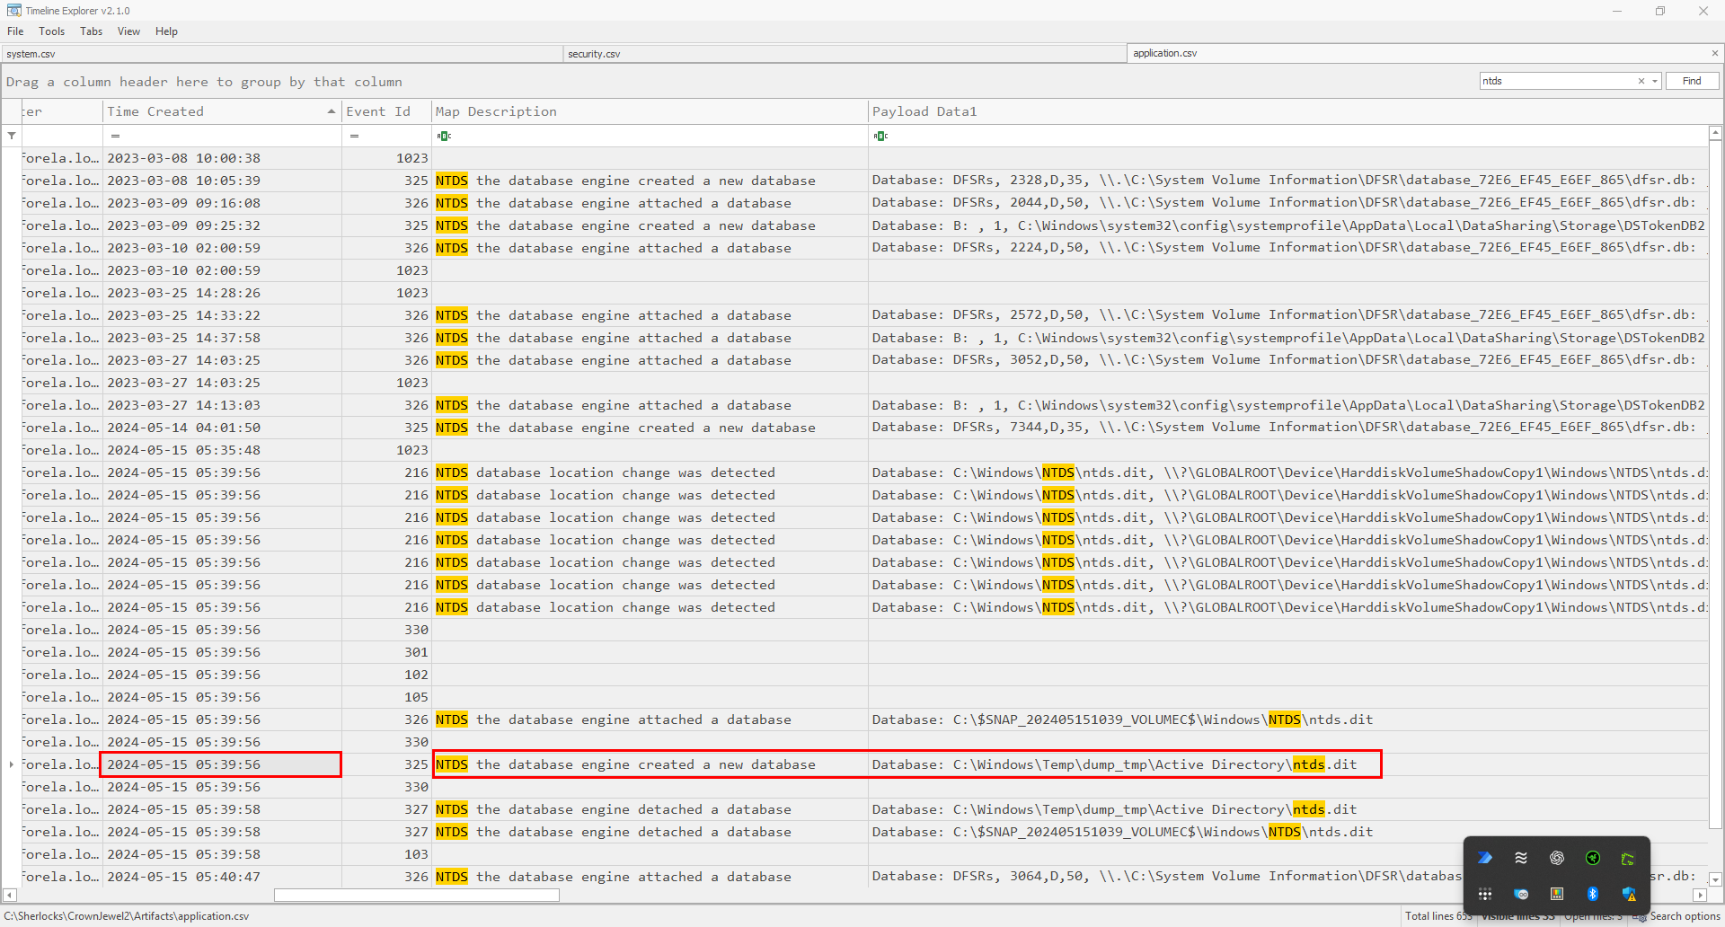Open the Razer icon in system tray
Image resolution: width=1725 pixels, height=927 pixels.
(1592, 858)
